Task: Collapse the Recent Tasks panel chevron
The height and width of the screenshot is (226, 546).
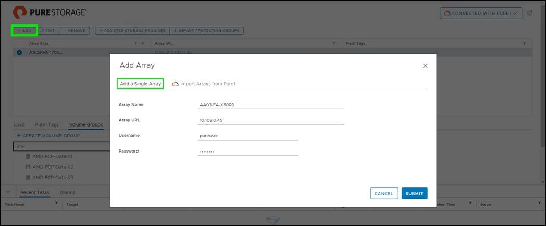Action: coord(8,192)
